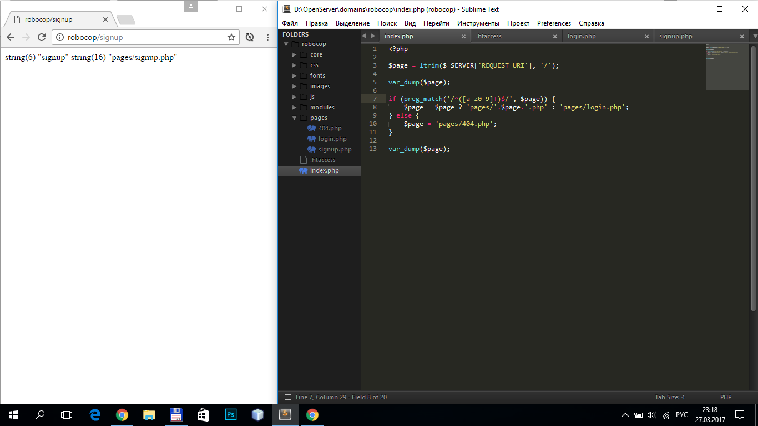Switch to the login.php tab

(x=582, y=36)
